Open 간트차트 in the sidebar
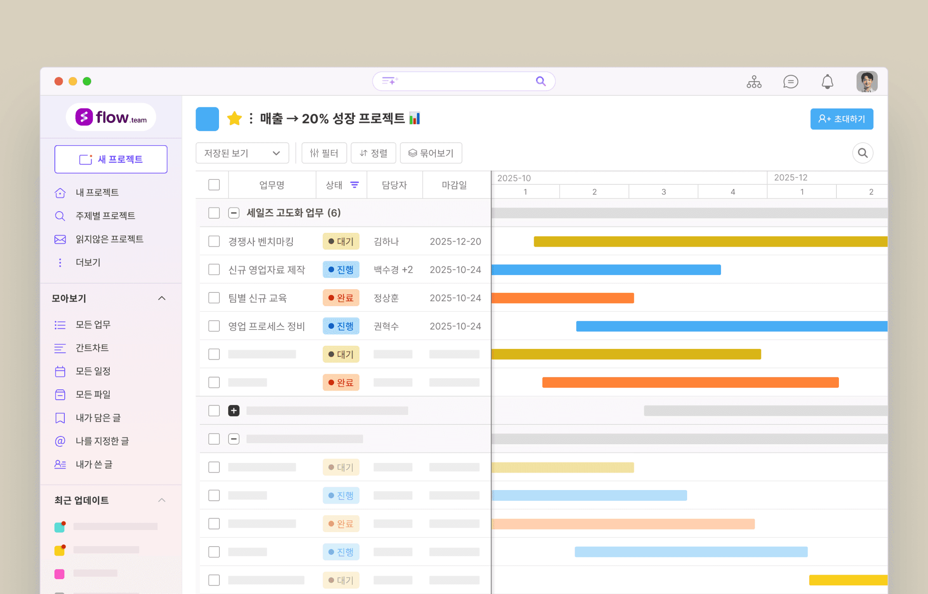Image resolution: width=928 pixels, height=594 pixels. coord(92,348)
